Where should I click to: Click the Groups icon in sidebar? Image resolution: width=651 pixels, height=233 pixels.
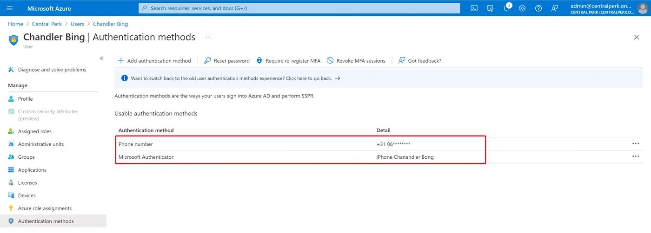pos(11,157)
